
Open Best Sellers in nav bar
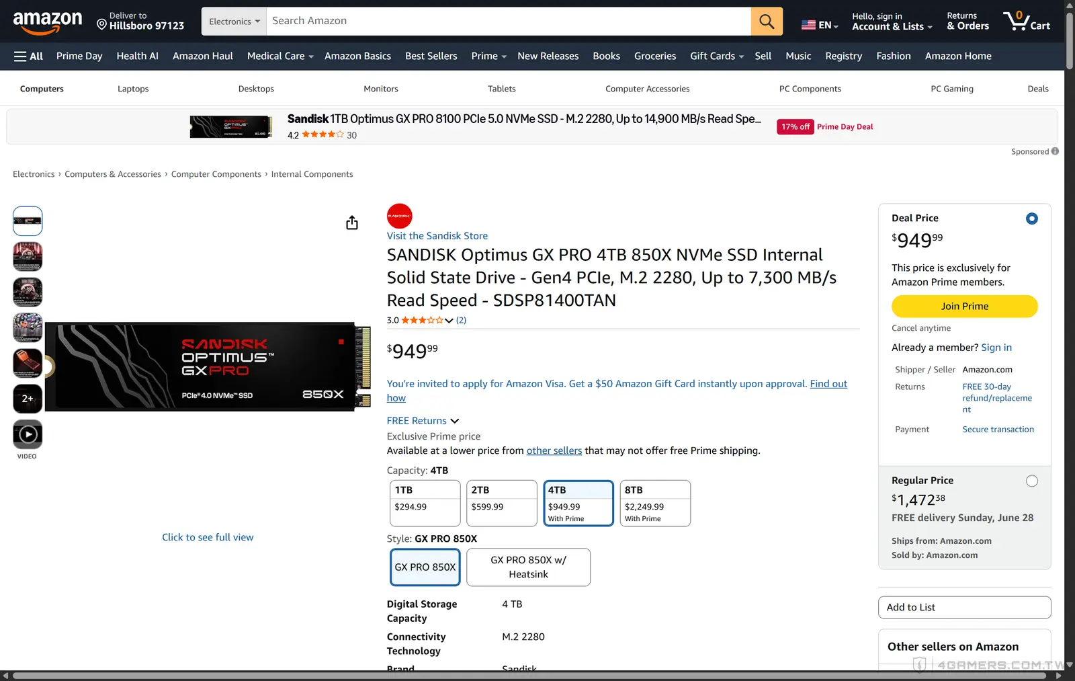(x=431, y=56)
